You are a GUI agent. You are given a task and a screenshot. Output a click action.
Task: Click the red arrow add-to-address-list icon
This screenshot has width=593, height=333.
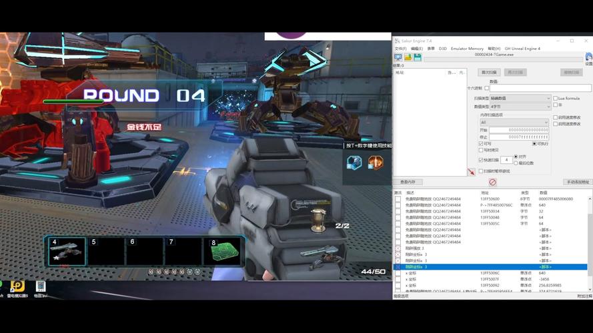click(471, 172)
